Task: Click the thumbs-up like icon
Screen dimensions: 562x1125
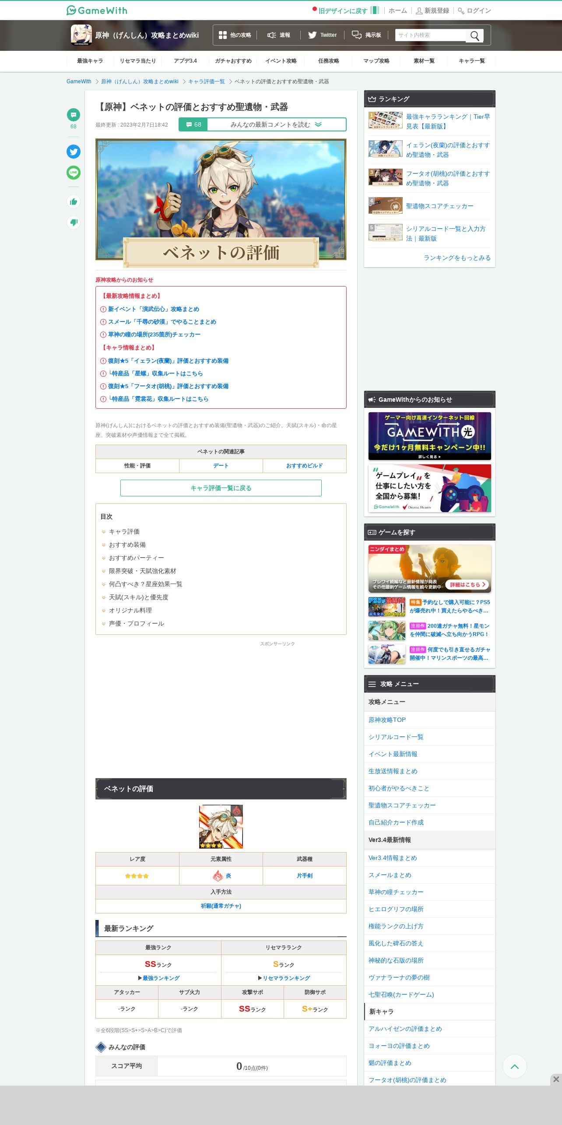Action: click(x=74, y=202)
